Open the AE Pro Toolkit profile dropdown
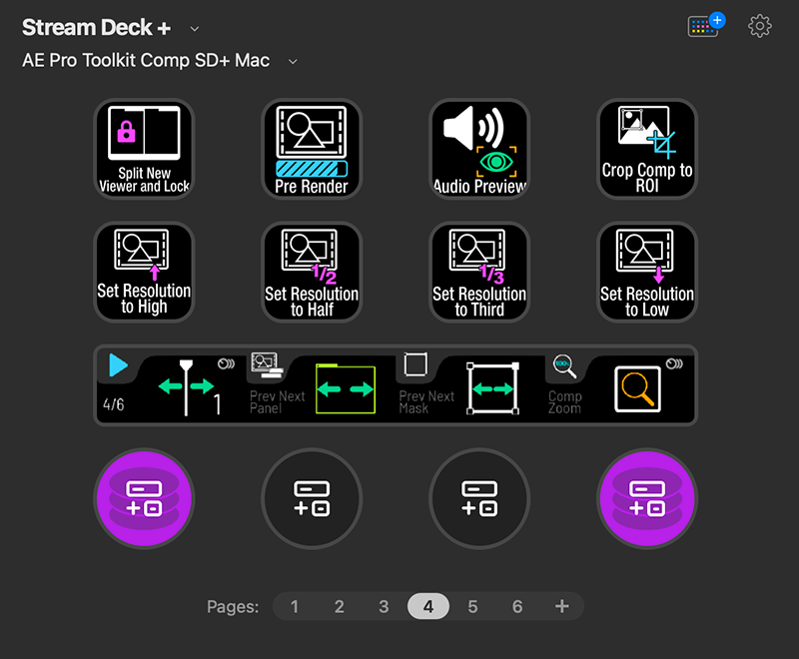 coord(291,61)
